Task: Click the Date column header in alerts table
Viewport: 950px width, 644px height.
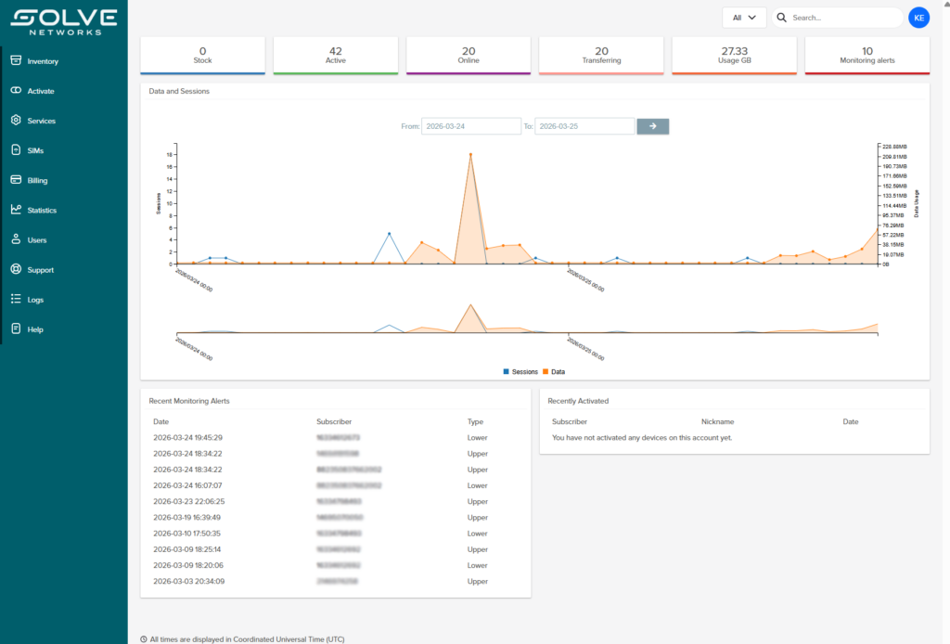Action: 160,421
